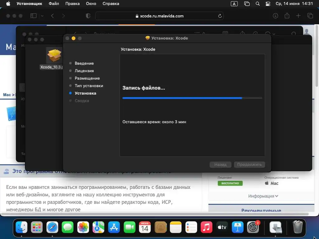Image resolution: width=319 pixels, height=239 pixels.
Task: Open Maps from the Dock
Action: coord(98,227)
